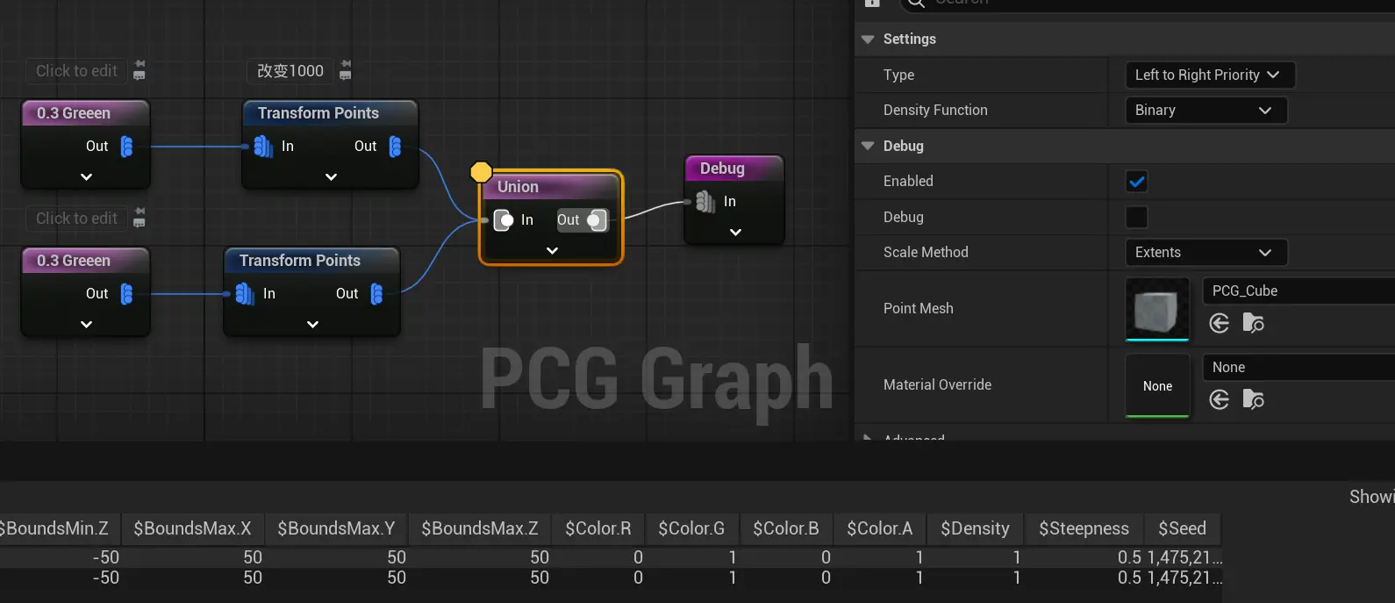This screenshot has width=1395, height=603.
Task: Open the Scale Method Extents dropdown
Action: coord(1205,253)
